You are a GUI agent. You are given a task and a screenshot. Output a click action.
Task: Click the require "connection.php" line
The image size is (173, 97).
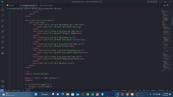point(37,74)
